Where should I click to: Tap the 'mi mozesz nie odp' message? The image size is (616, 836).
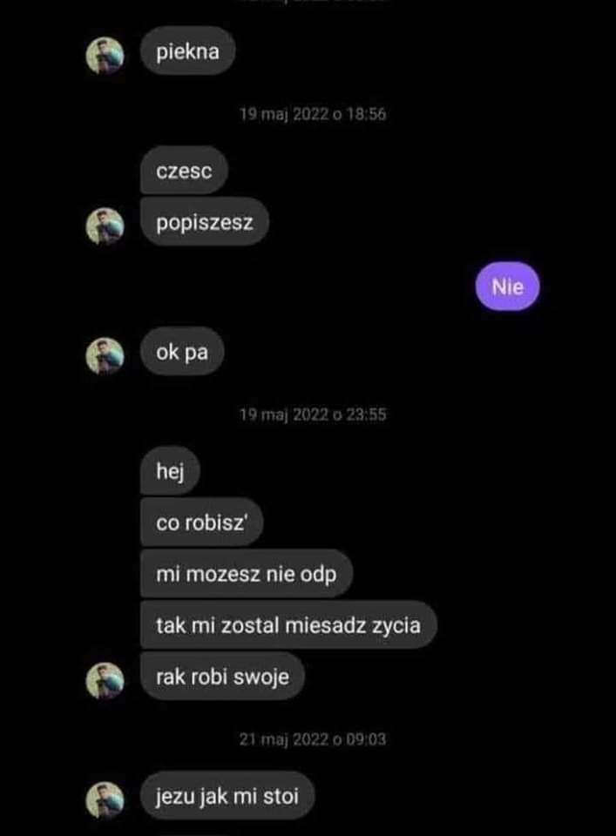pos(247,574)
